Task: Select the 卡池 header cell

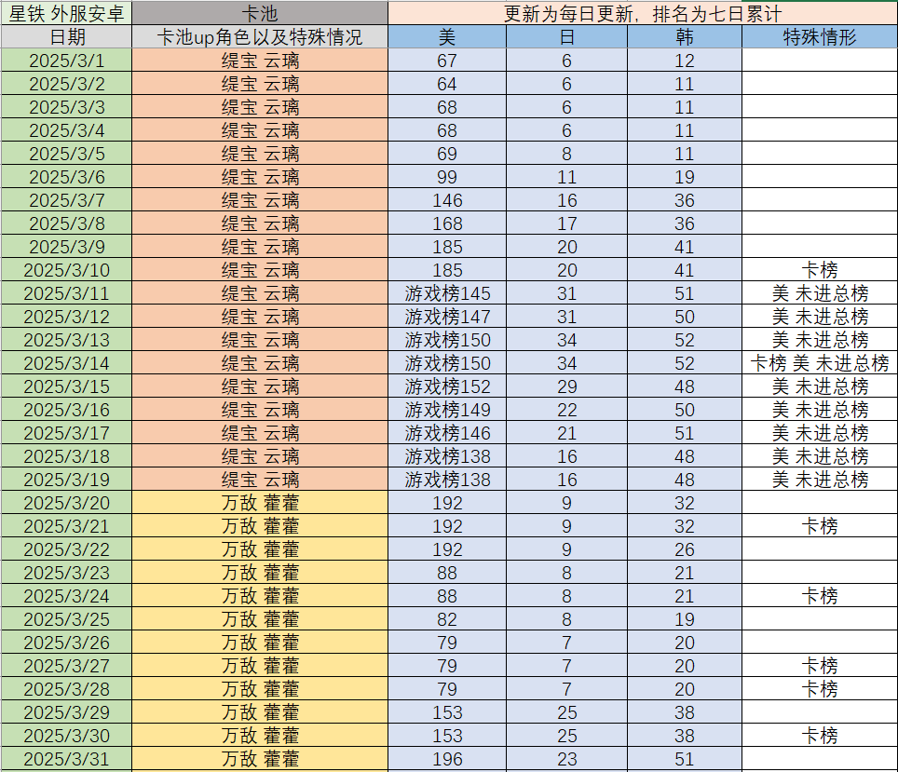Action: 260,13
